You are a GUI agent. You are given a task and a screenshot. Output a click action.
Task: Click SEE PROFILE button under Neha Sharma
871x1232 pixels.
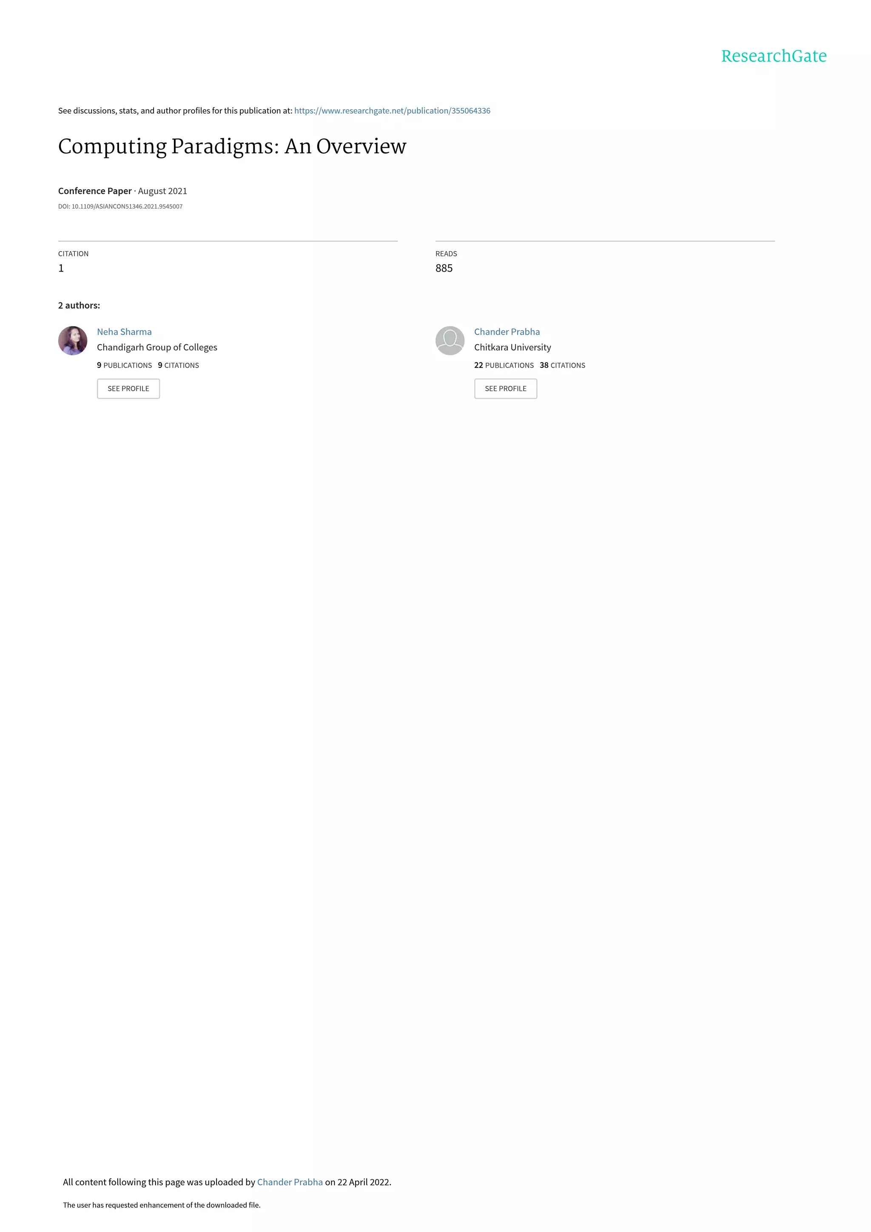click(128, 389)
